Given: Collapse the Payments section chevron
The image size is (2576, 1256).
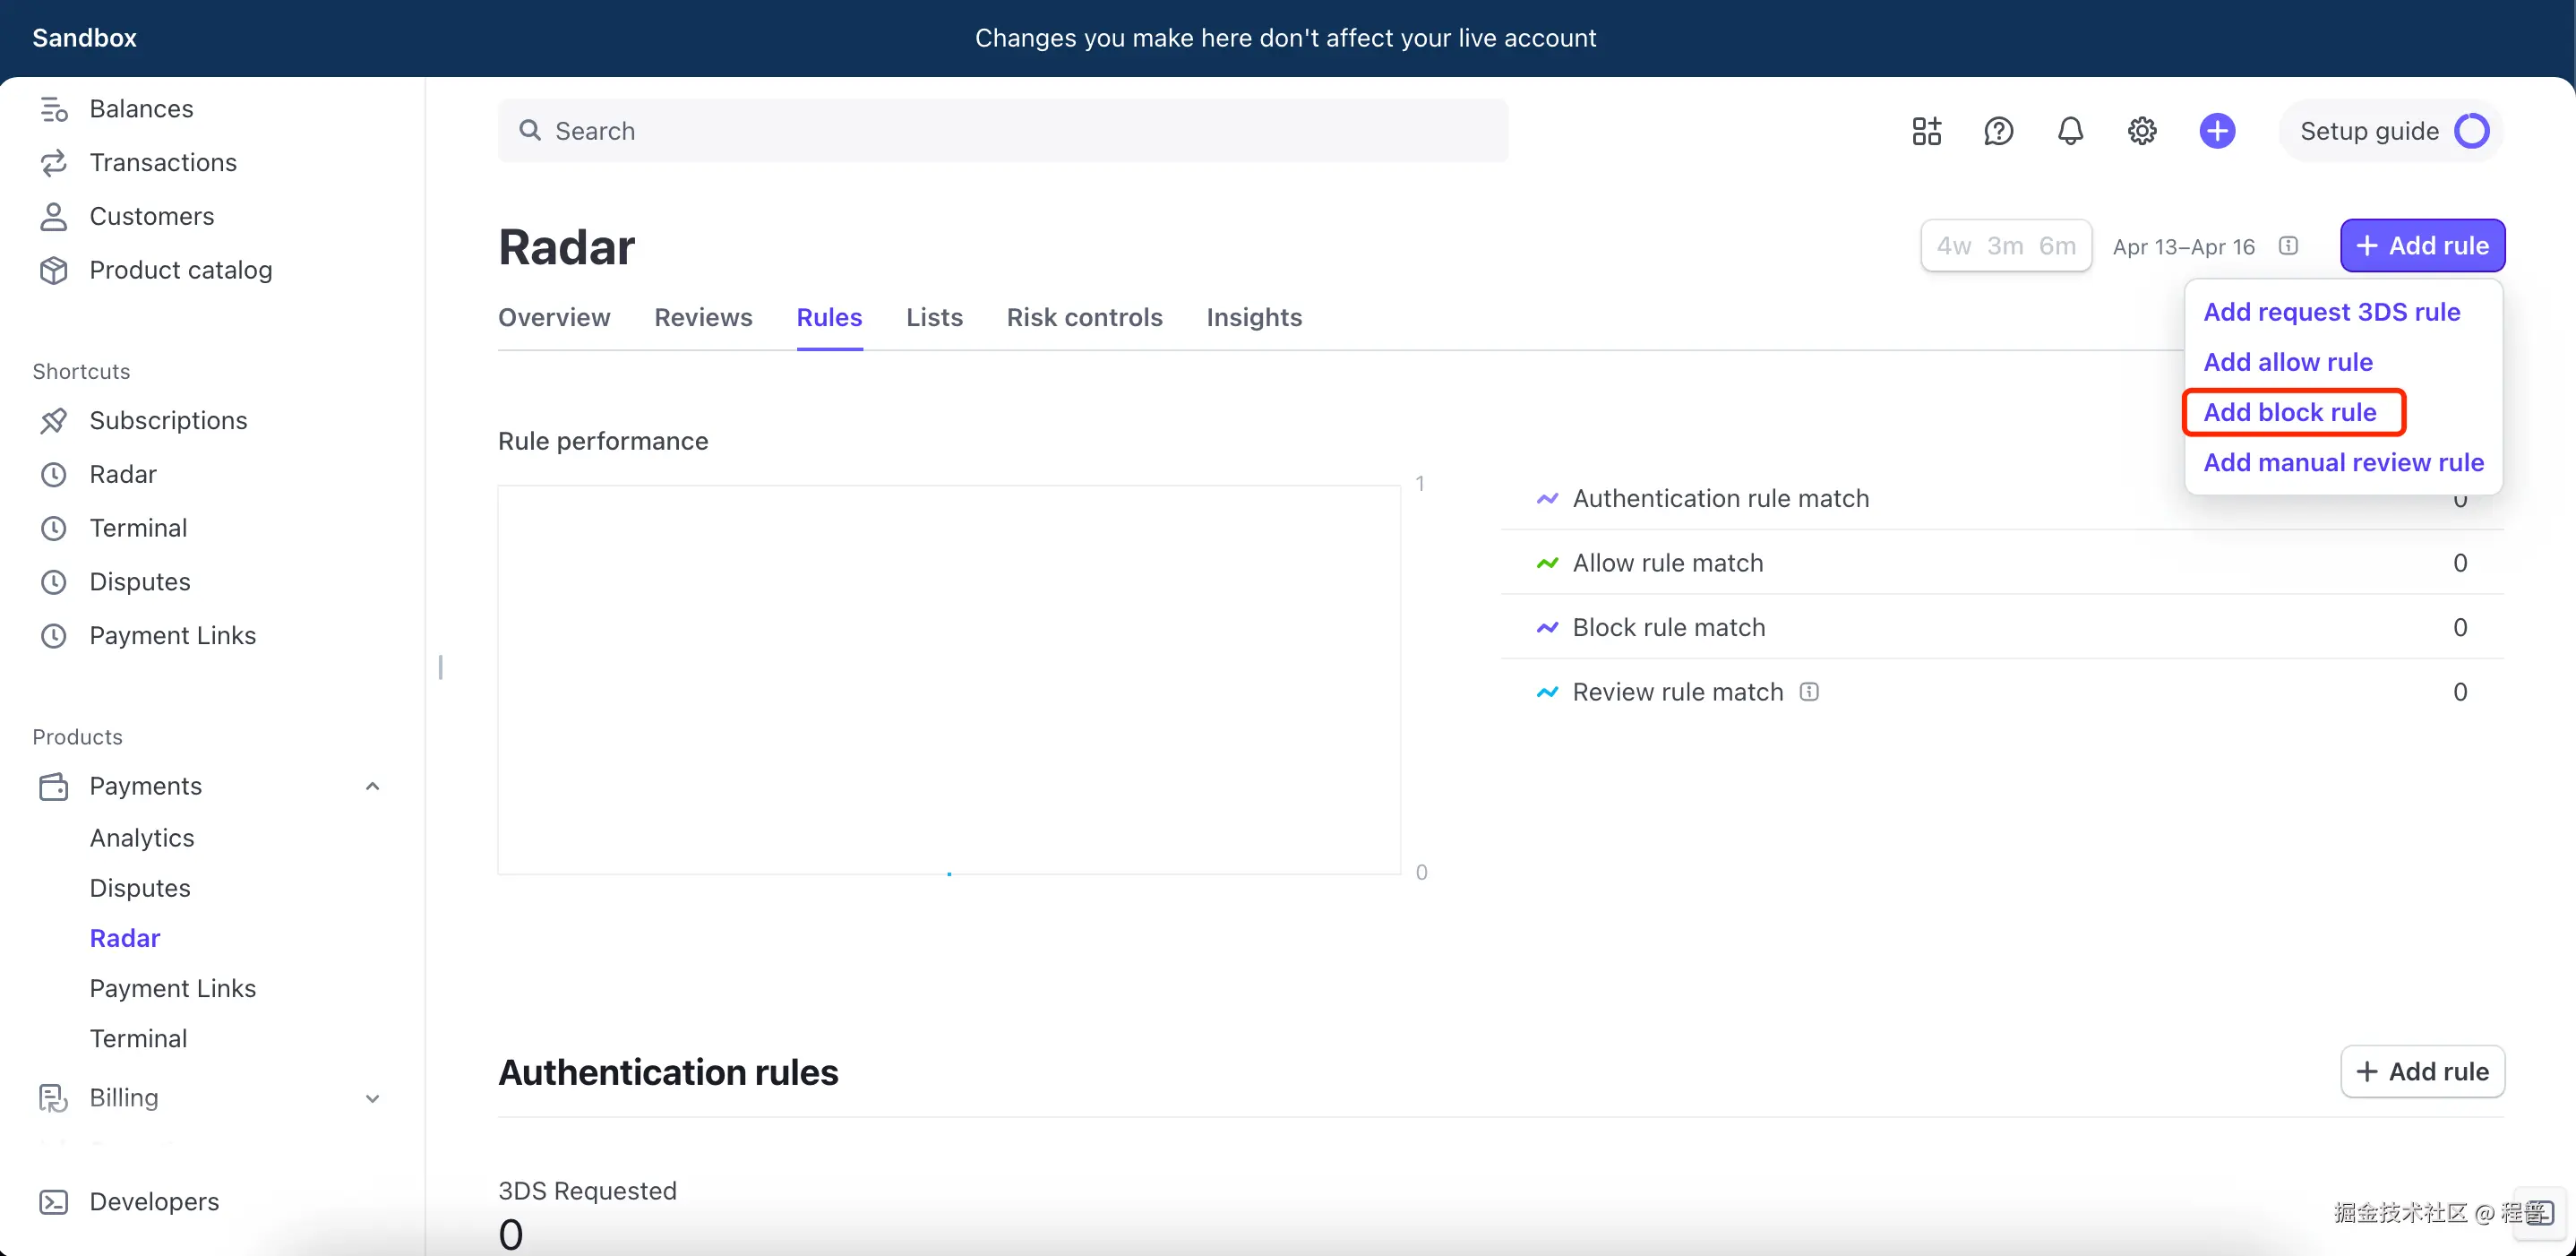Looking at the screenshot, I should [372, 786].
